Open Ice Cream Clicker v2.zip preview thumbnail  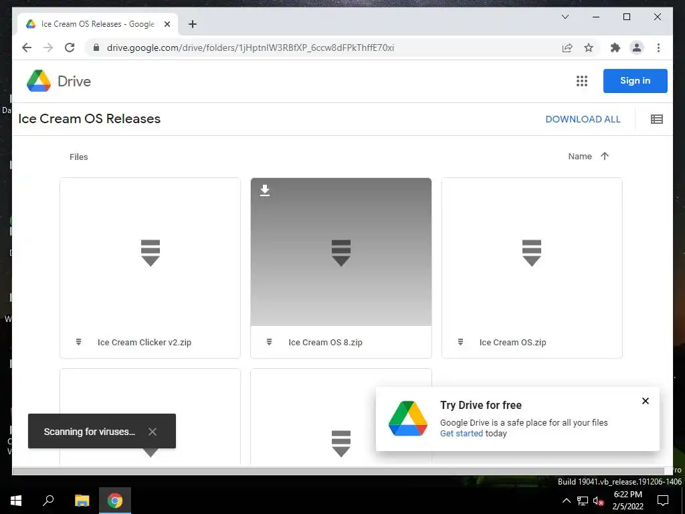pos(151,252)
